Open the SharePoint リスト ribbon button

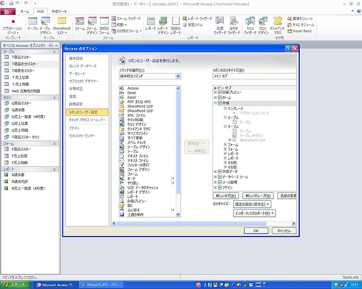pyautogui.click(x=61, y=26)
